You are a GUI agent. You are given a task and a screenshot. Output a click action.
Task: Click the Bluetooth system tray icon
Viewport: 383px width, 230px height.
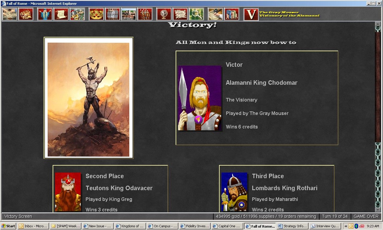(x=356, y=226)
